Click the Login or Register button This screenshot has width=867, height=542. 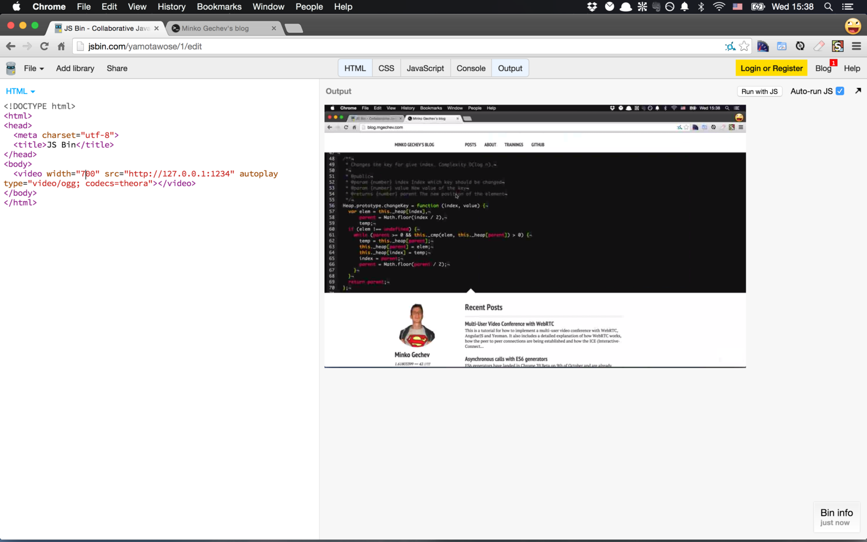[772, 68]
